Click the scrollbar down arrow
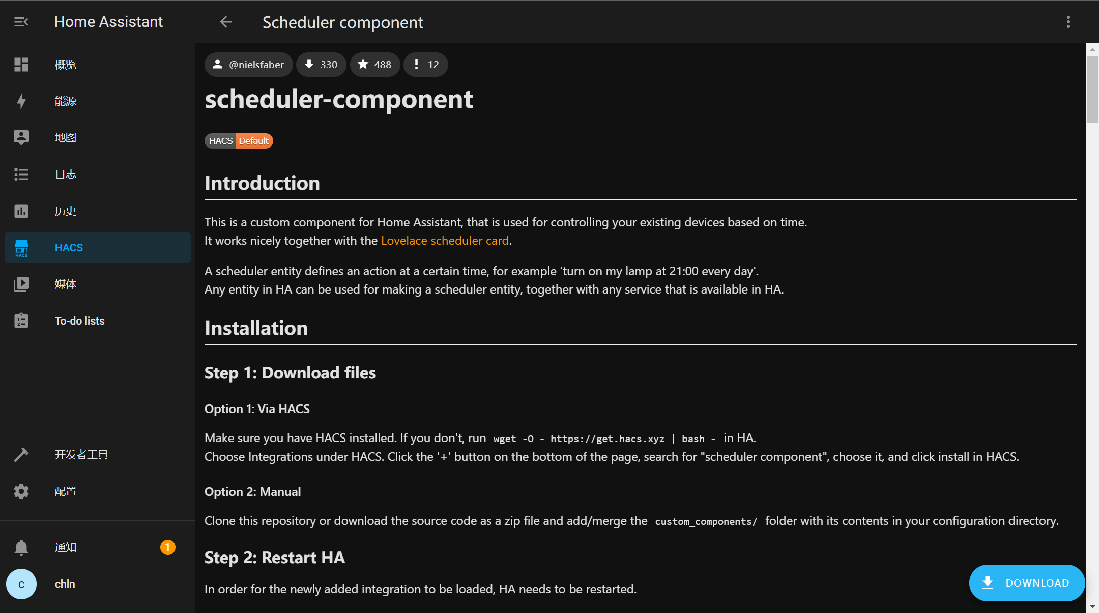 [1092, 607]
